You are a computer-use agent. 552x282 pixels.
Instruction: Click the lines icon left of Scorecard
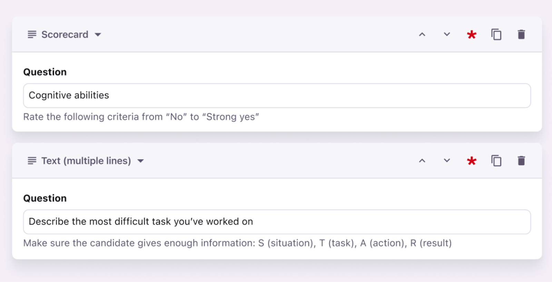pyautogui.click(x=32, y=34)
